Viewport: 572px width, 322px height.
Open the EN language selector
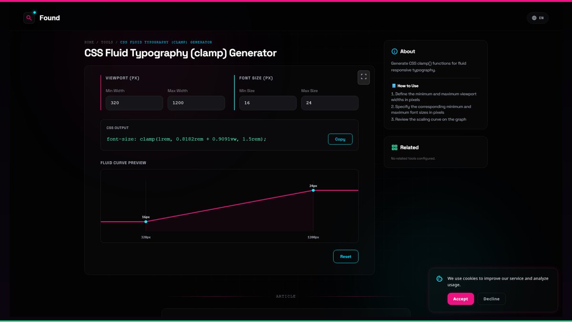[x=538, y=18]
